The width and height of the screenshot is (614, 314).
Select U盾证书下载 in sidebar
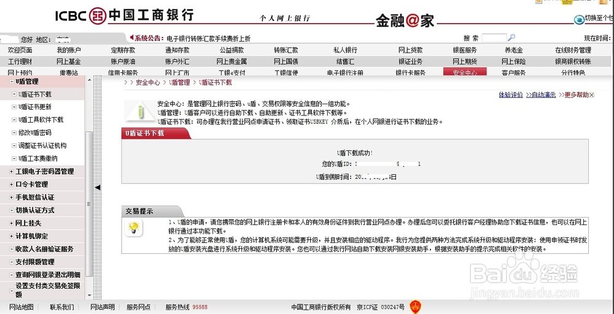pyautogui.click(x=35, y=94)
